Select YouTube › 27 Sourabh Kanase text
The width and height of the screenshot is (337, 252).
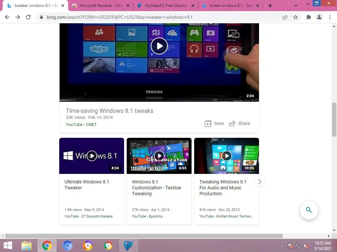click(89, 217)
